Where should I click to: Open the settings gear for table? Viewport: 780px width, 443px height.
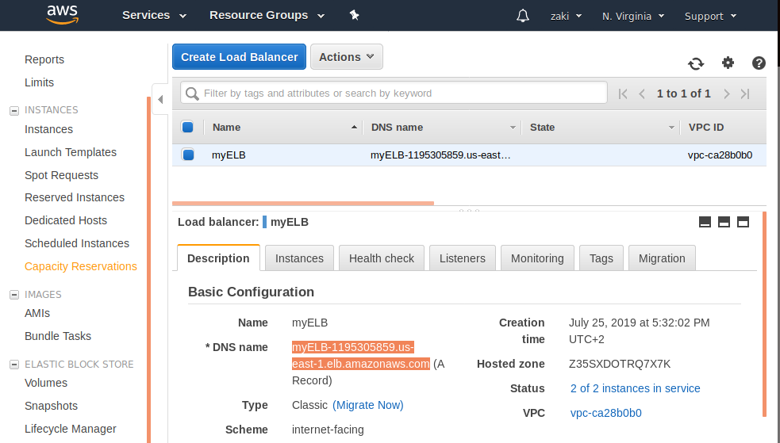coord(728,63)
